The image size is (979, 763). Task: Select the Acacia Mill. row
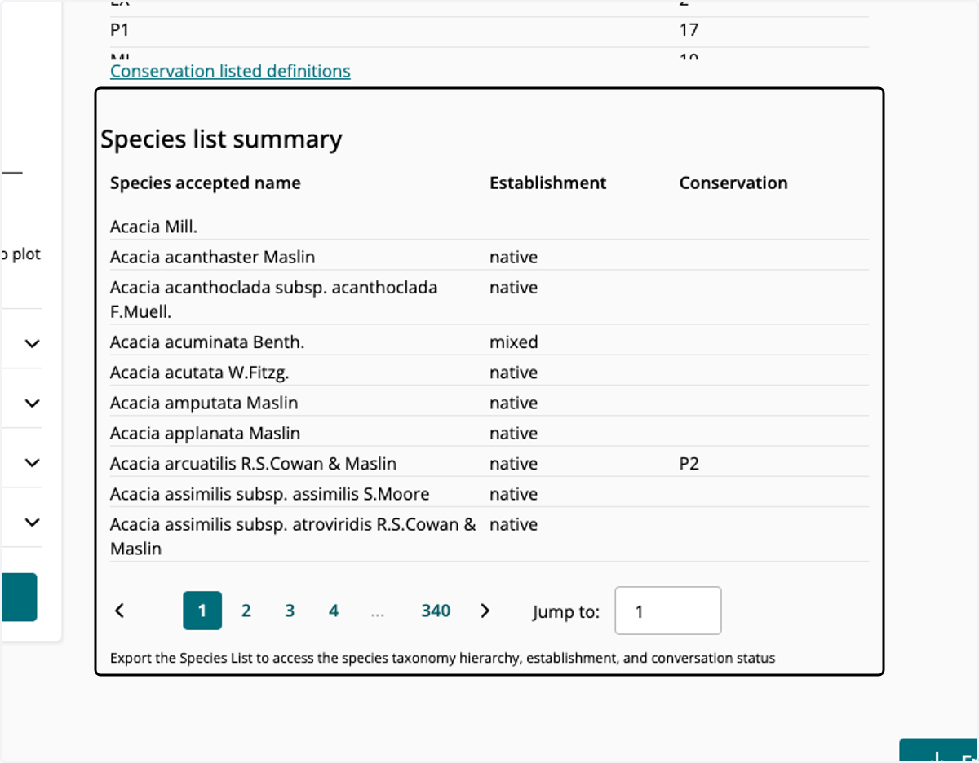point(489,227)
